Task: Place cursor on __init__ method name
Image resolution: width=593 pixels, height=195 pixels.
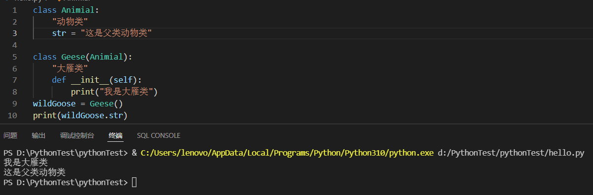Action: pyautogui.click(x=90, y=80)
